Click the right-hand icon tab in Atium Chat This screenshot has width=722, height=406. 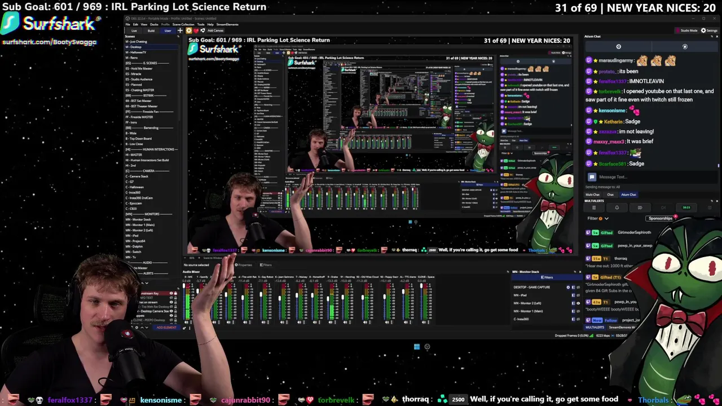[x=685, y=47]
